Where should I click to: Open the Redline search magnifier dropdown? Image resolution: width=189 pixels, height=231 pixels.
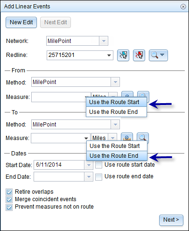(x=158, y=55)
